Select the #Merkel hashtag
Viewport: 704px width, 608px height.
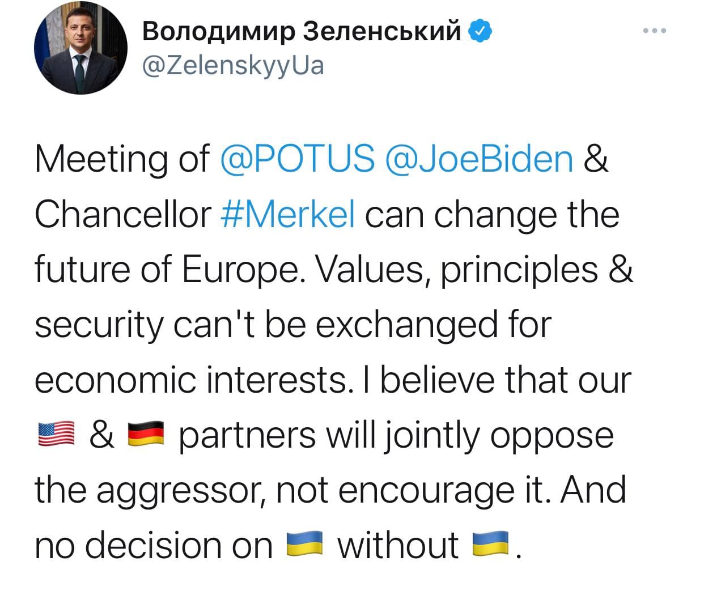coord(287,214)
